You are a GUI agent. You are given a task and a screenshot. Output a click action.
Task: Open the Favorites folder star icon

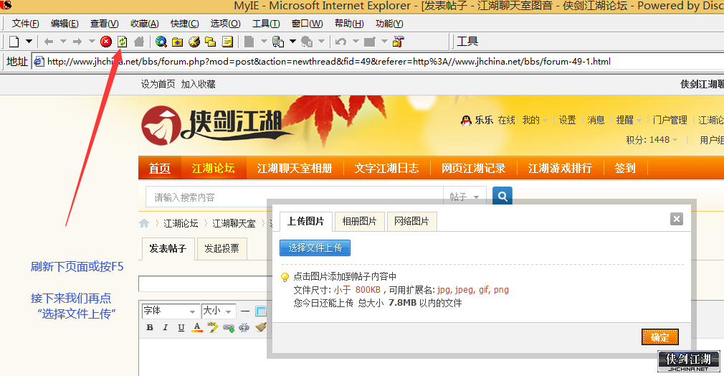pyautogui.click(x=177, y=42)
